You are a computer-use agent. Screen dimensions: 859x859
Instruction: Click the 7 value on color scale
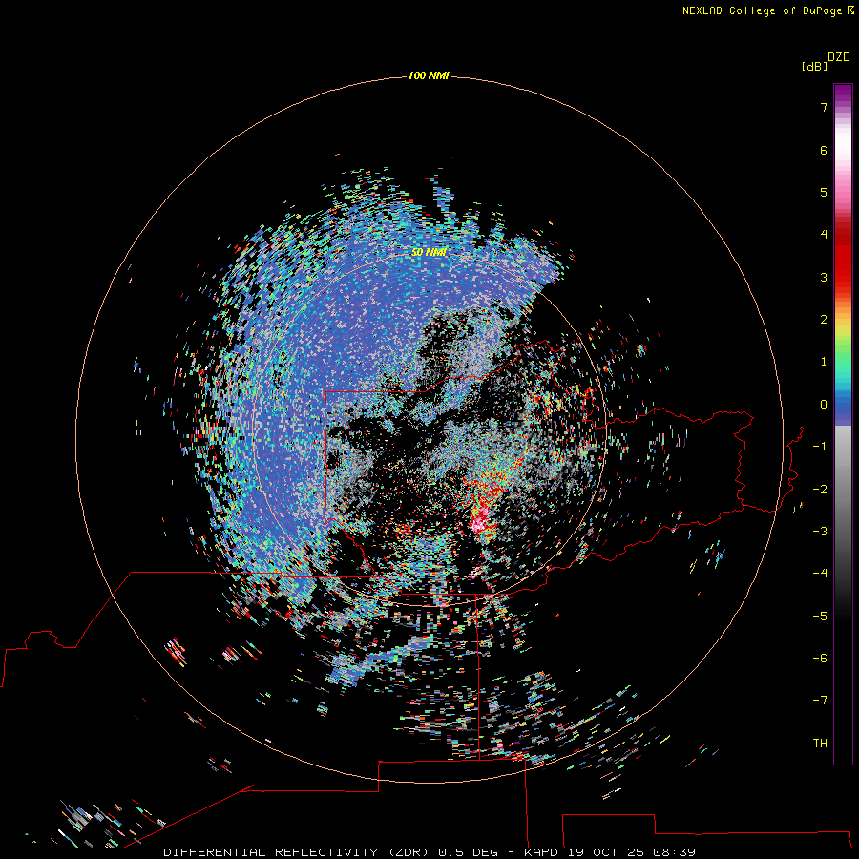click(824, 107)
